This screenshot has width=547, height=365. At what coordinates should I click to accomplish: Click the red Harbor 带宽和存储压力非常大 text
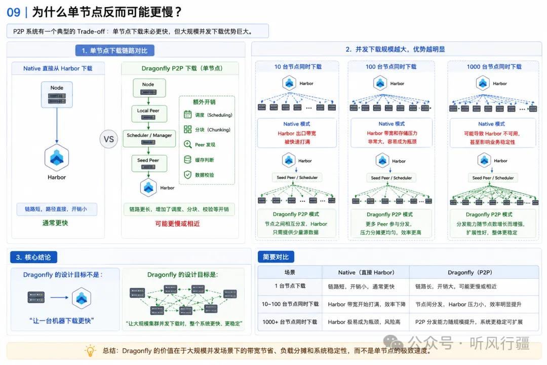pyautogui.click(x=392, y=137)
